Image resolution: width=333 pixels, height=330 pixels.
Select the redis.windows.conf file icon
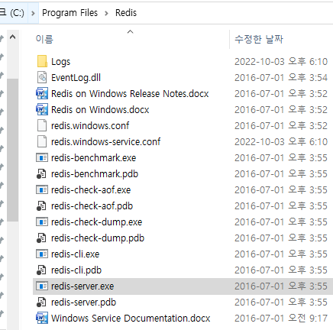(x=42, y=125)
